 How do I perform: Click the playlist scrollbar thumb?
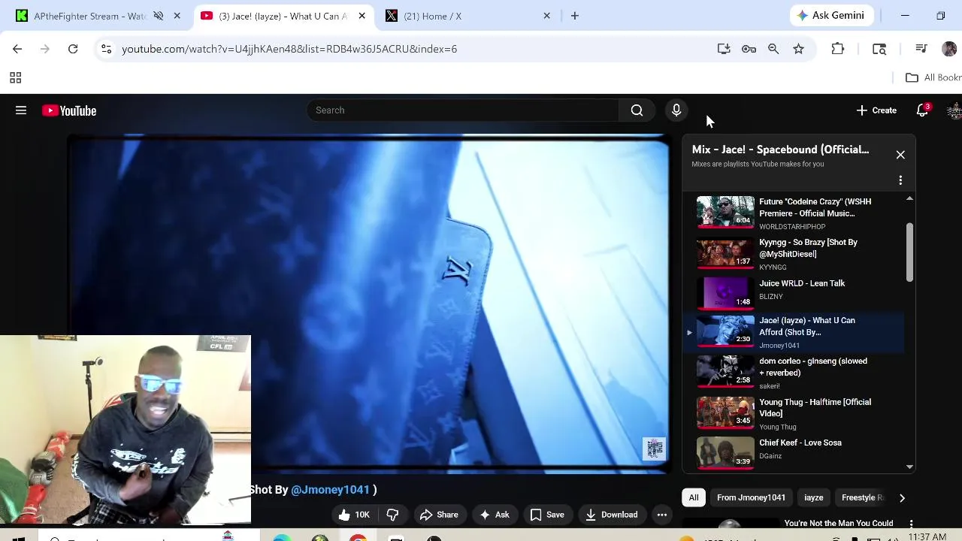tap(909, 252)
